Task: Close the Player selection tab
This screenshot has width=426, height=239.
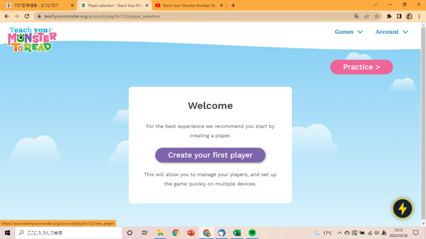Action: [147, 5]
